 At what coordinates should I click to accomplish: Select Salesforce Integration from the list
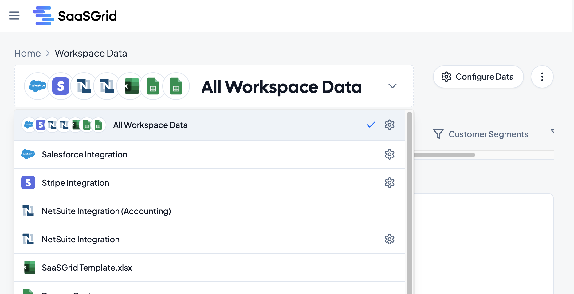pyautogui.click(x=85, y=154)
